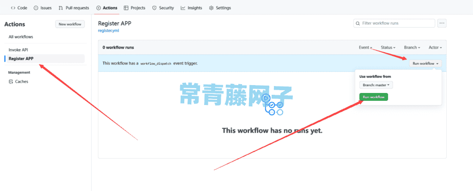The width and height of the screenshot is (473, 191).
Task: Click the Register APP heading
Action: tap(115, 24)
